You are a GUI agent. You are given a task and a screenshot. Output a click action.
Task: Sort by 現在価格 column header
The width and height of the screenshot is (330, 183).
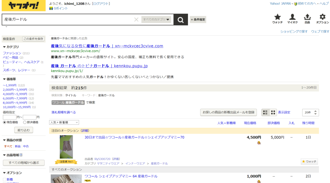click(250, 123)
